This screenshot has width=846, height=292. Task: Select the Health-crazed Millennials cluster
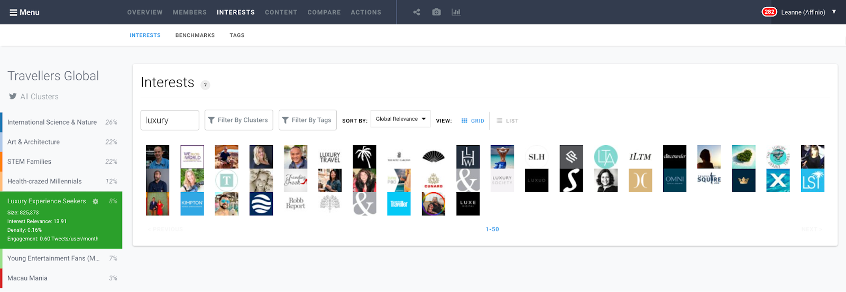point(61,181)
